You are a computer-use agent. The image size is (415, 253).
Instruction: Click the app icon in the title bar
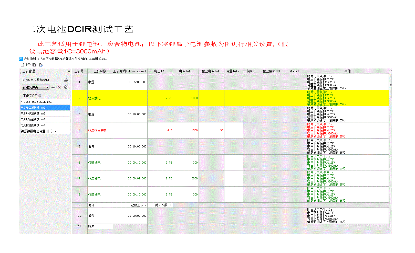[21, 59]
